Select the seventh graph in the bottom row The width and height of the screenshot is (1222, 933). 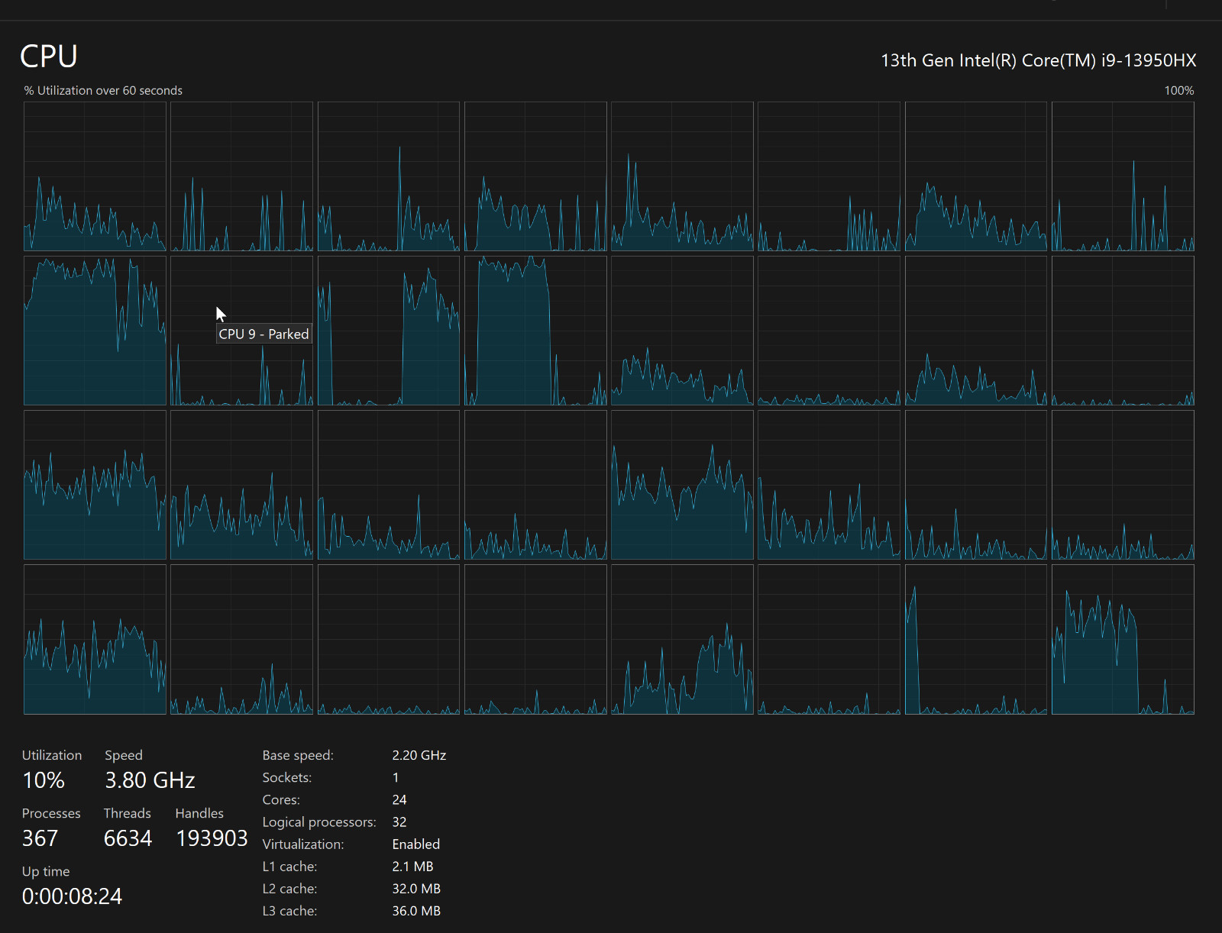(x=976, y=640)
